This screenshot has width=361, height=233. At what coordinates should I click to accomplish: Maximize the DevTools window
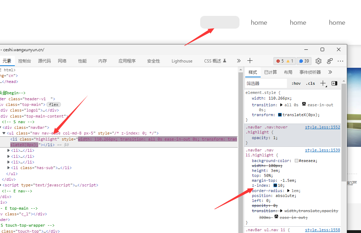click(x=322, y=49)
